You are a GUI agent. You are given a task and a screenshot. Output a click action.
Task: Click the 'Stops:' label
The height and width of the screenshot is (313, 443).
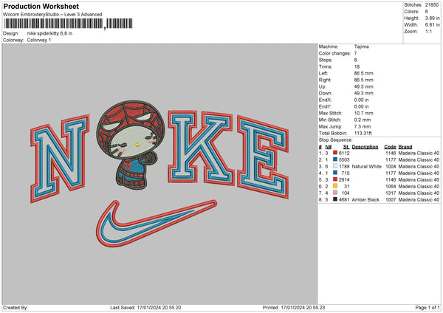click(x=326, y=60)
